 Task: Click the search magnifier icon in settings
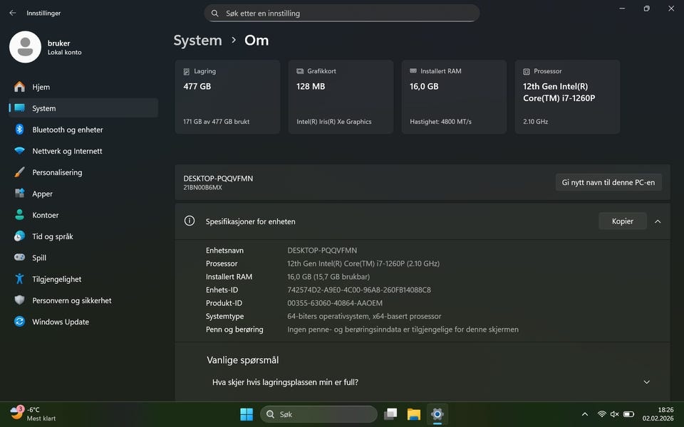tap(214, 14)
